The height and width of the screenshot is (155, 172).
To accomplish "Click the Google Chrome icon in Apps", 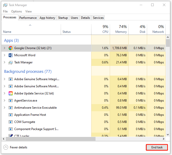I will tap(10, 48).
